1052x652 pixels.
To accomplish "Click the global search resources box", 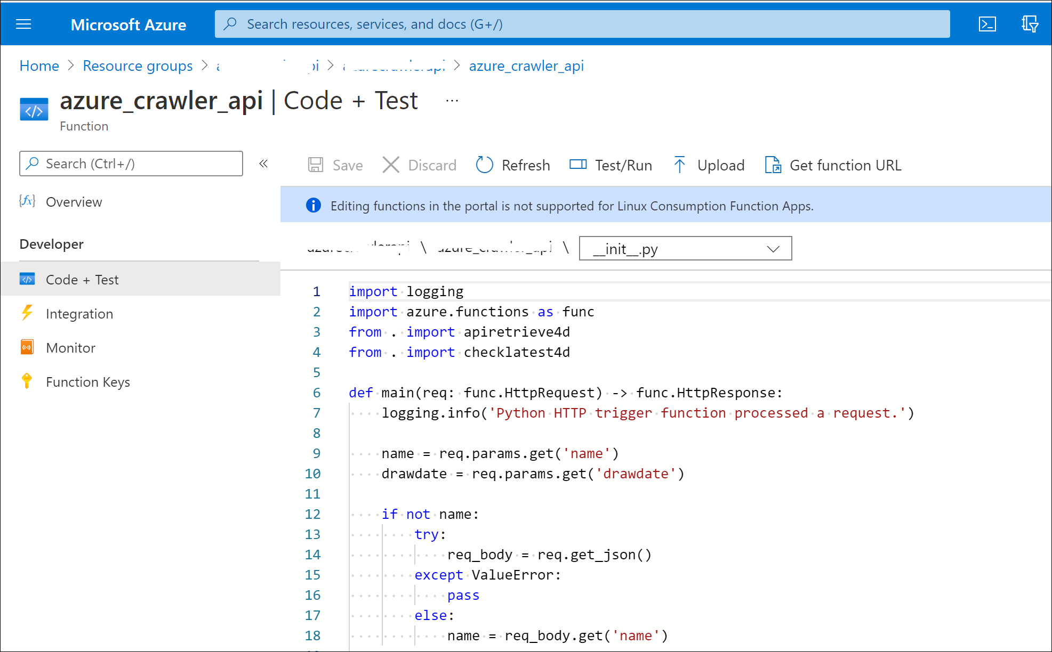I will tap(582, 24).
